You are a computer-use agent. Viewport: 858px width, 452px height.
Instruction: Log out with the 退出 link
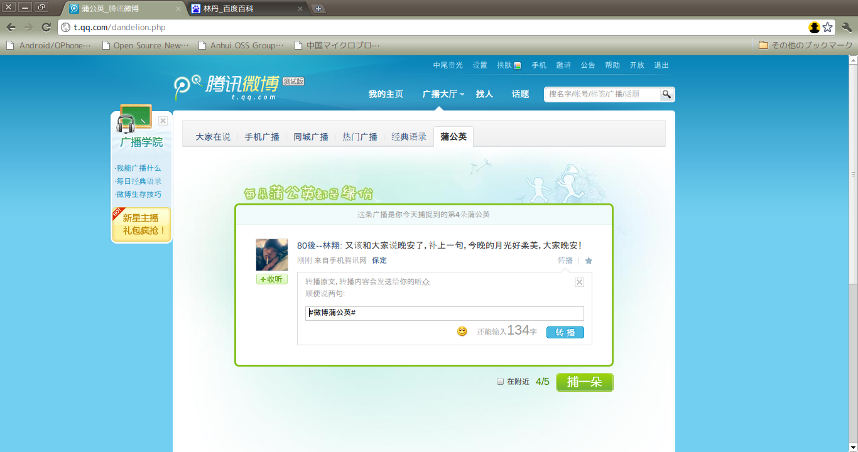[x=661, y=65]
